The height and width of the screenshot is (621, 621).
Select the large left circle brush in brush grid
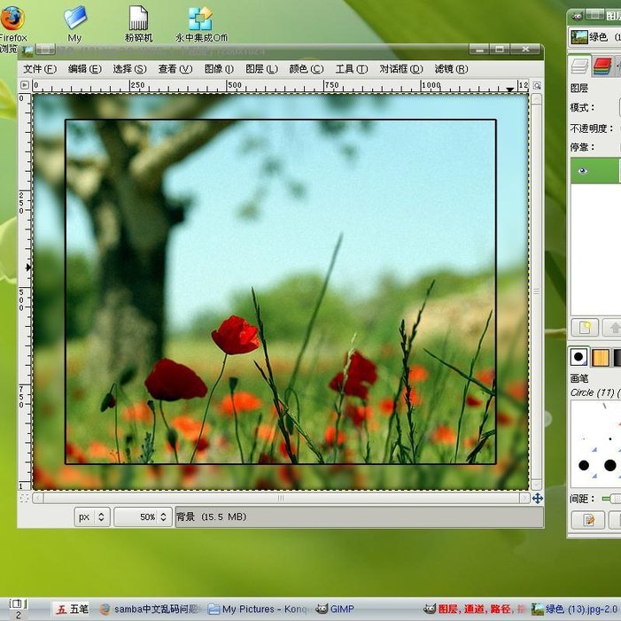pos(584,465)
